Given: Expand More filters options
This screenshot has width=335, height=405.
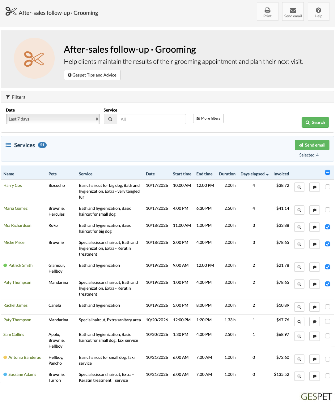Looking at the screenshot, I should pos(208,118).
